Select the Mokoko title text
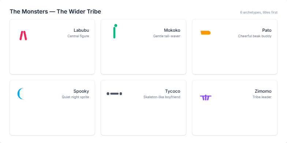 172,30
